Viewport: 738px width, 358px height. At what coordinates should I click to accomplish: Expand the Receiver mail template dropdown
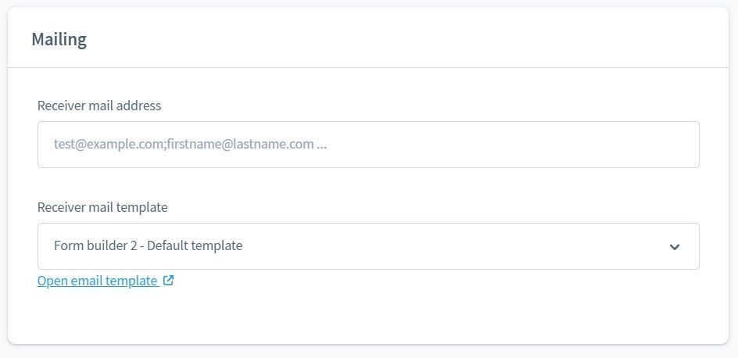tap(367, 246)
